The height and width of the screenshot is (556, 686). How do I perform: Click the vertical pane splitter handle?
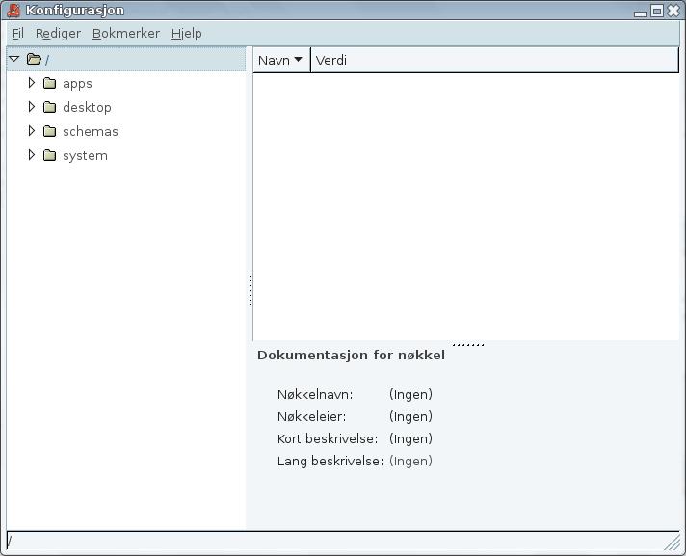pyautogui.click(x=251, y=290)
